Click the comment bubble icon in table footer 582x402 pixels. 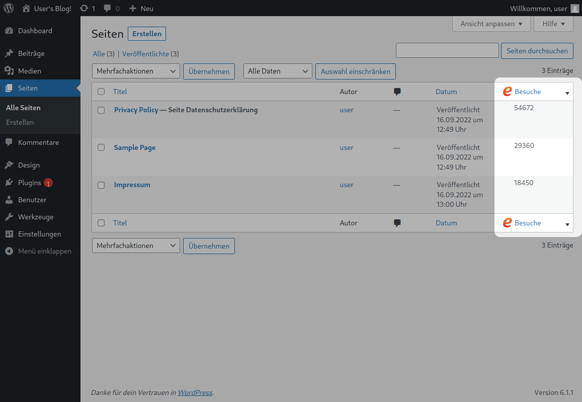coord(397,223)
